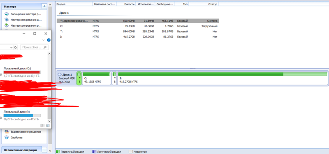Sort by the 'Файловая сист...' column header
Image resolution: width=329 pixels, height=154 pixels.
pos(104,4)
